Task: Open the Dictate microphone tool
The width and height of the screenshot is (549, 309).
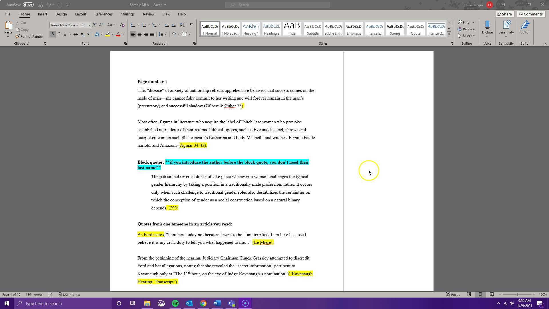Action: tap(487, 26)
